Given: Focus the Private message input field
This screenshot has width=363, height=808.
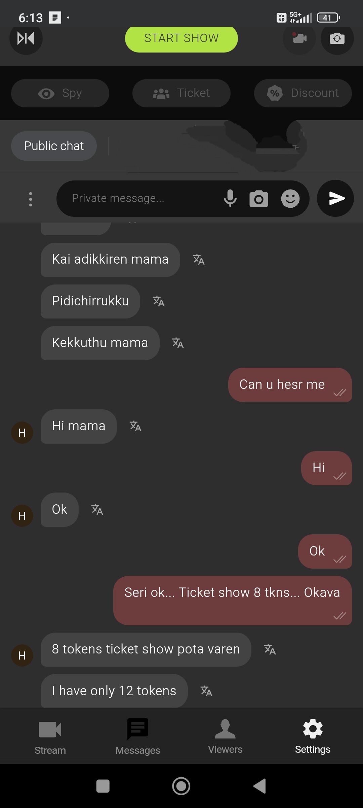Looking at the screenshot, I should coord(145,198).
